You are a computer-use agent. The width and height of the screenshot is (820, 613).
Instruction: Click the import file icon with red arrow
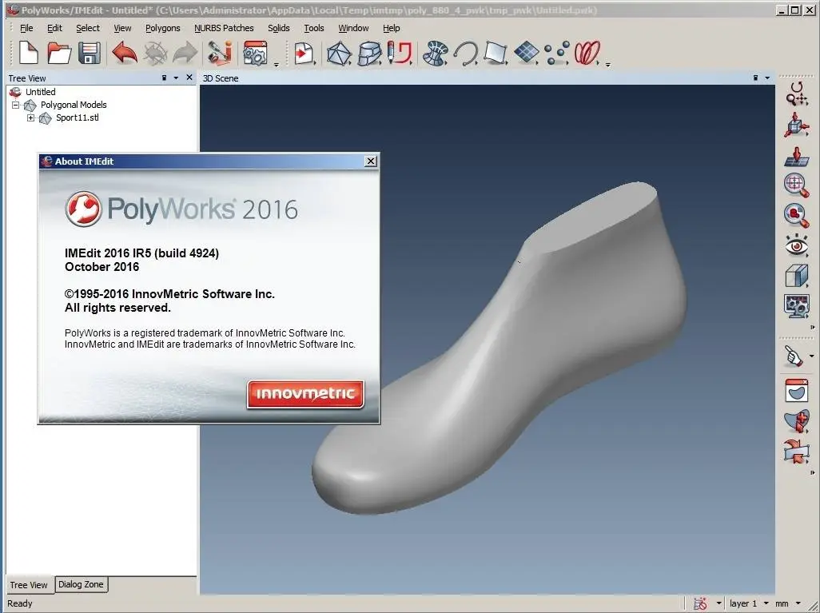304,54
